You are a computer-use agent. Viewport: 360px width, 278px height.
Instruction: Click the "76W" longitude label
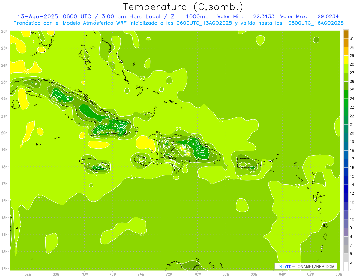tap(113, 274)
